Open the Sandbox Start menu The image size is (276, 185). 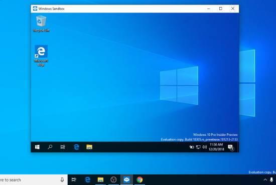[x=37, y=147]
